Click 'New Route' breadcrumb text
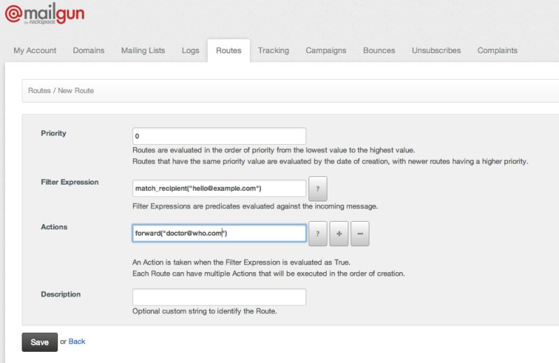This screenshot has width=559, height=363. [76, 90]
